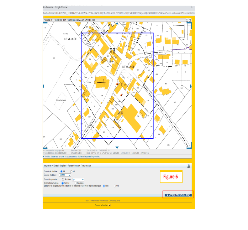
Task: Click 'Coordonnées géographiques' label
Action: click(55, 153)
